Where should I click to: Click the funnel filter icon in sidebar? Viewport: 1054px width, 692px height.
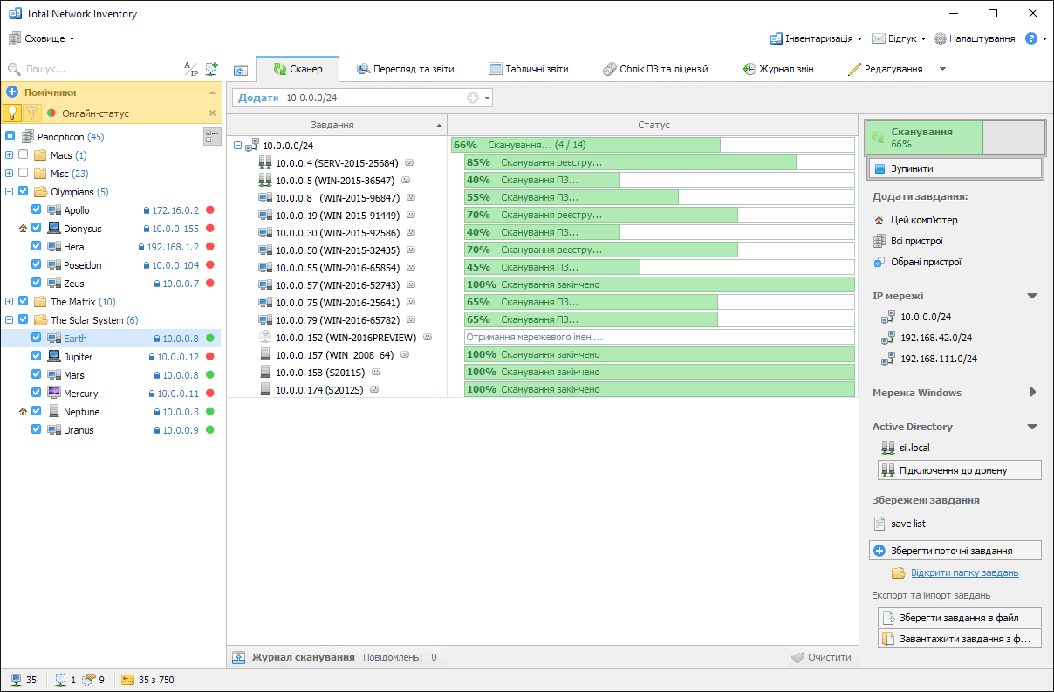[x=32, y=113]
